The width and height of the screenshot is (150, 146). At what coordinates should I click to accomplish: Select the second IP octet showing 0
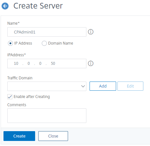click(28, 64)
